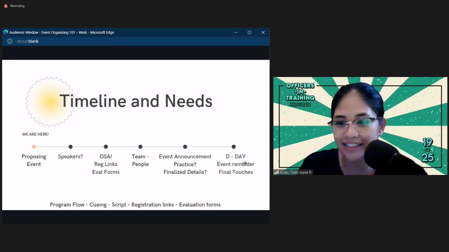
Task: Click the OSA! heading text
Action: [x=106, y=156]
